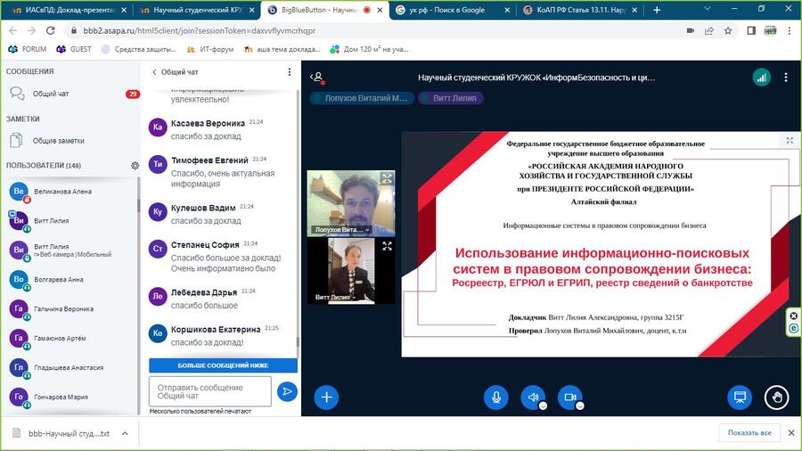The image size is (802, 451).
Task: Click Коршикова Екатерина avatar in chat
Action: (158, 333)
